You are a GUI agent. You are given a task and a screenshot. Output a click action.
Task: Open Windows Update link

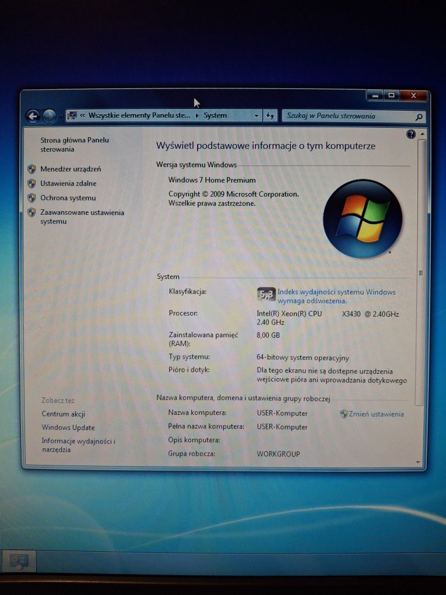click(x=68, y=427)
